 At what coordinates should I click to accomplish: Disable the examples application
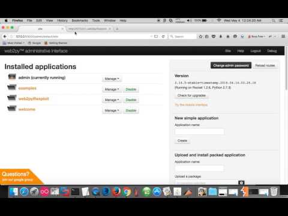pyautogui.click(x=131, y=89)
